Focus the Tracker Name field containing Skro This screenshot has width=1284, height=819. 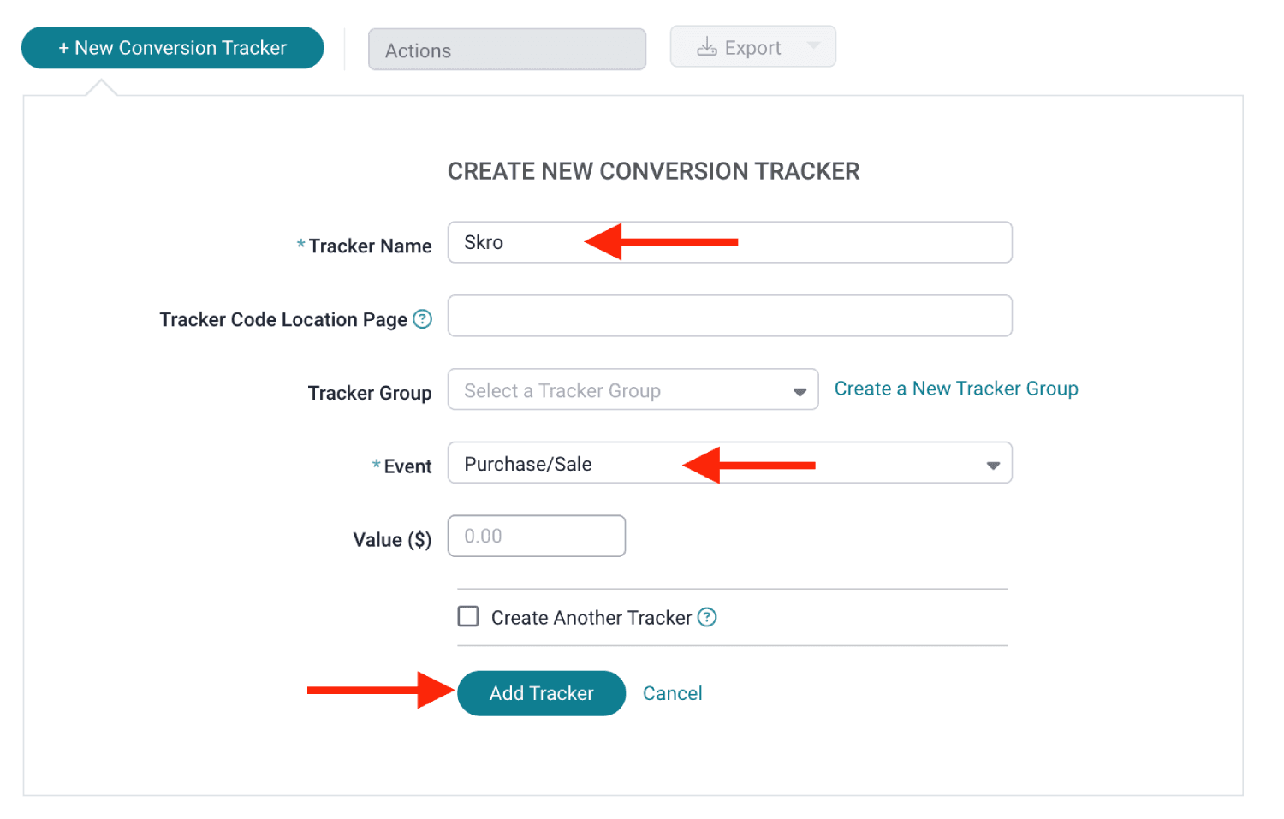[729, 242]
